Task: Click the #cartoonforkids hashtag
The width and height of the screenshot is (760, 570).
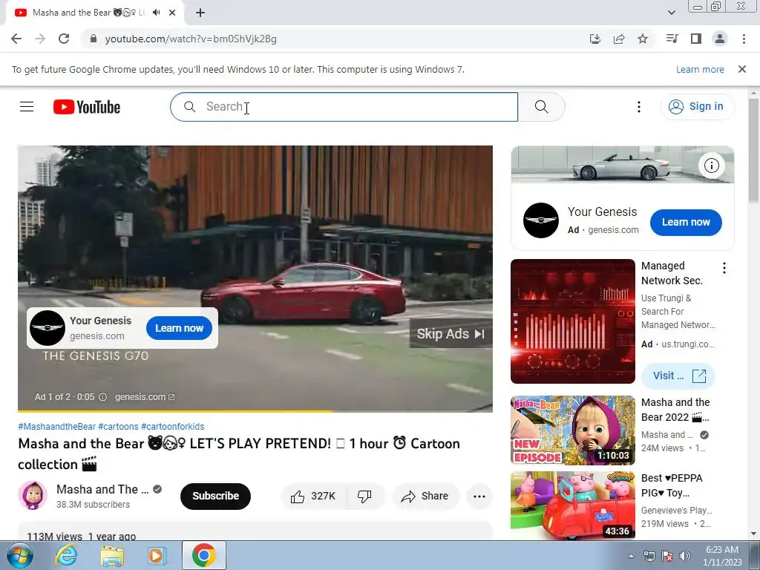Action: pyautogui.click(x=172, y=427)
